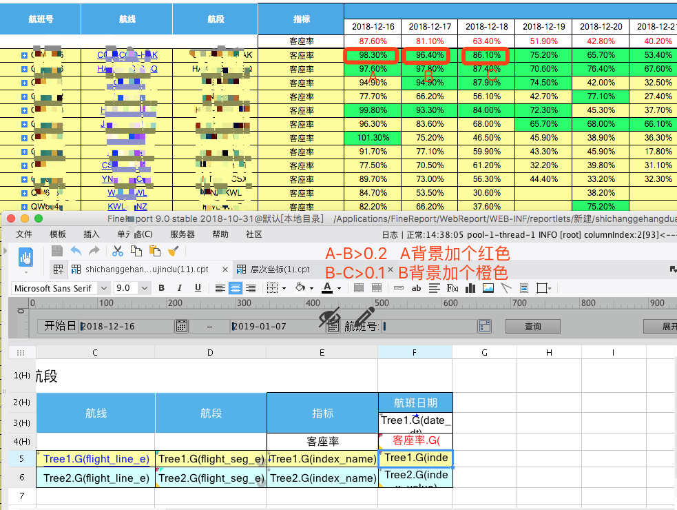677x510 pixels.
Task: Center-align cell text
Action: pyautogui.click(x=236, y=288)
